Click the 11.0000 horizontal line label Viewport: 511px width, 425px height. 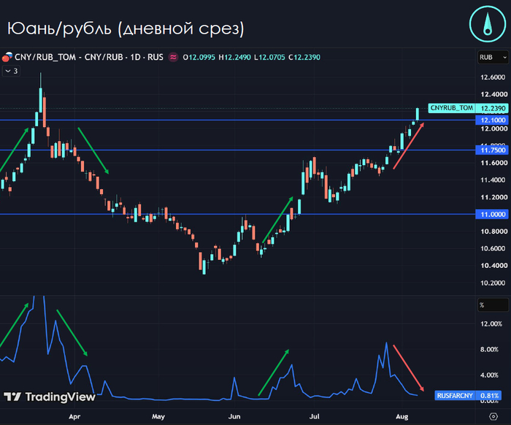(x=493, y=214)
